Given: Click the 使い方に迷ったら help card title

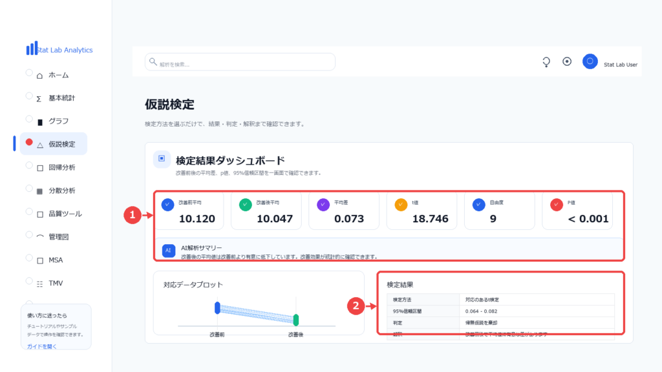Looking at the screenshot, I should pos(47,315).
